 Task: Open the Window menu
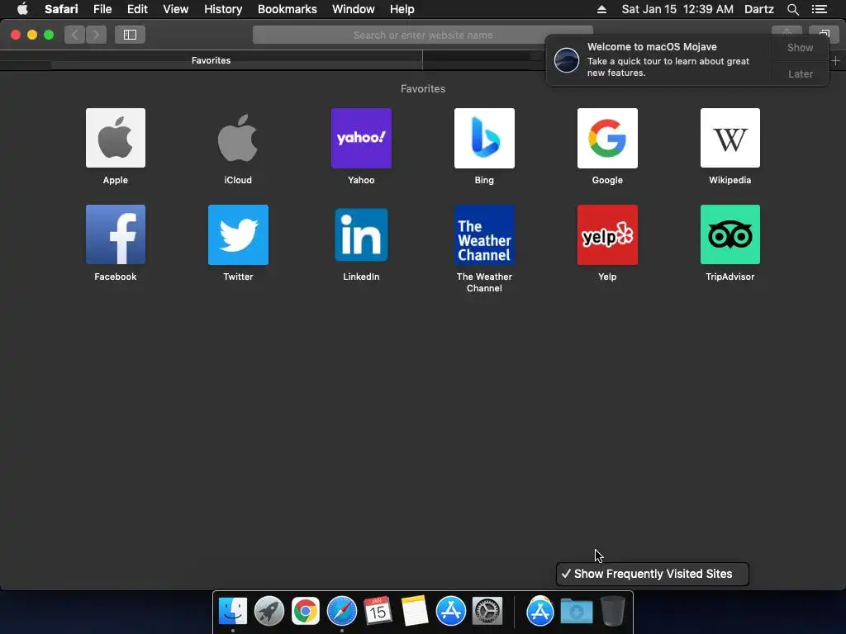[x=354, y=9]
